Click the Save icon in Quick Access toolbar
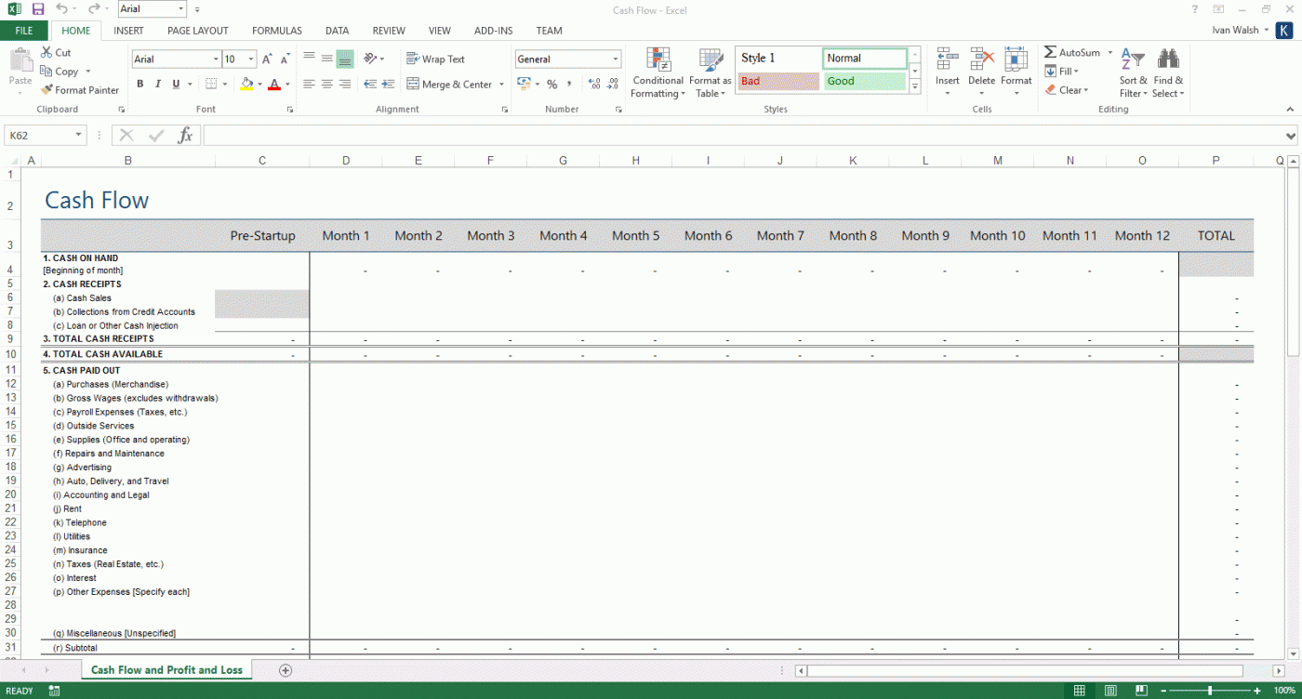 (x=38, y=9)
